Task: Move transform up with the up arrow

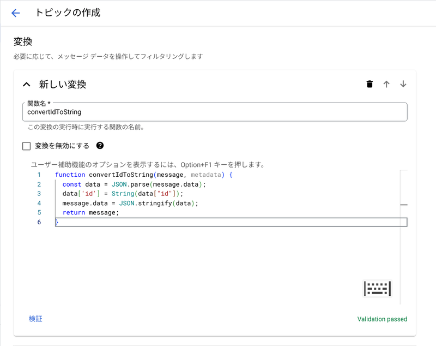Action: tap(386, 84)
